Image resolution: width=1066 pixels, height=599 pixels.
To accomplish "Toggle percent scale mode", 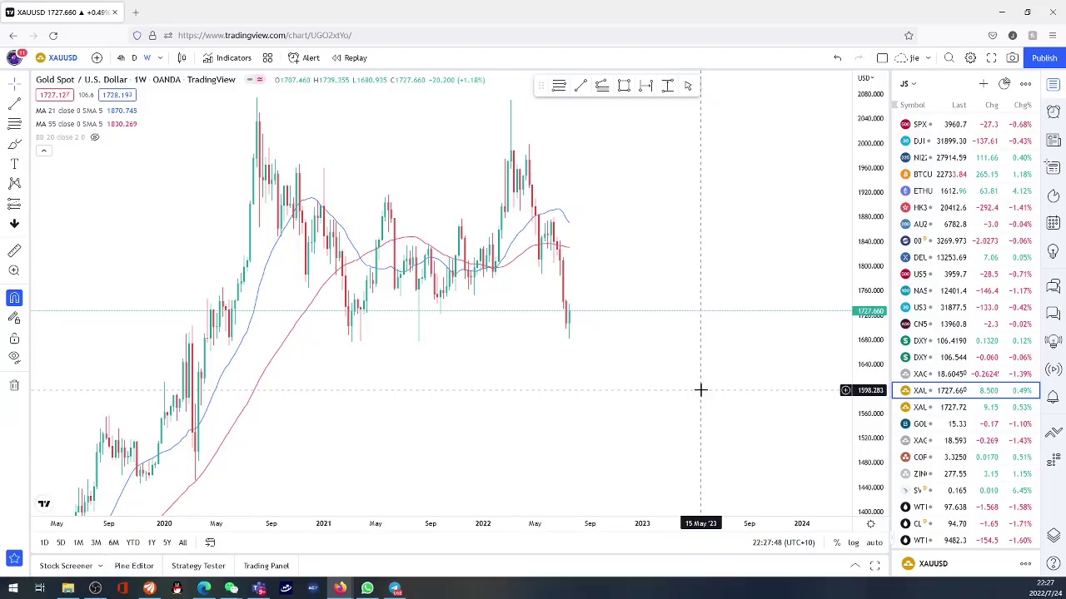I will tap(837, 542).
